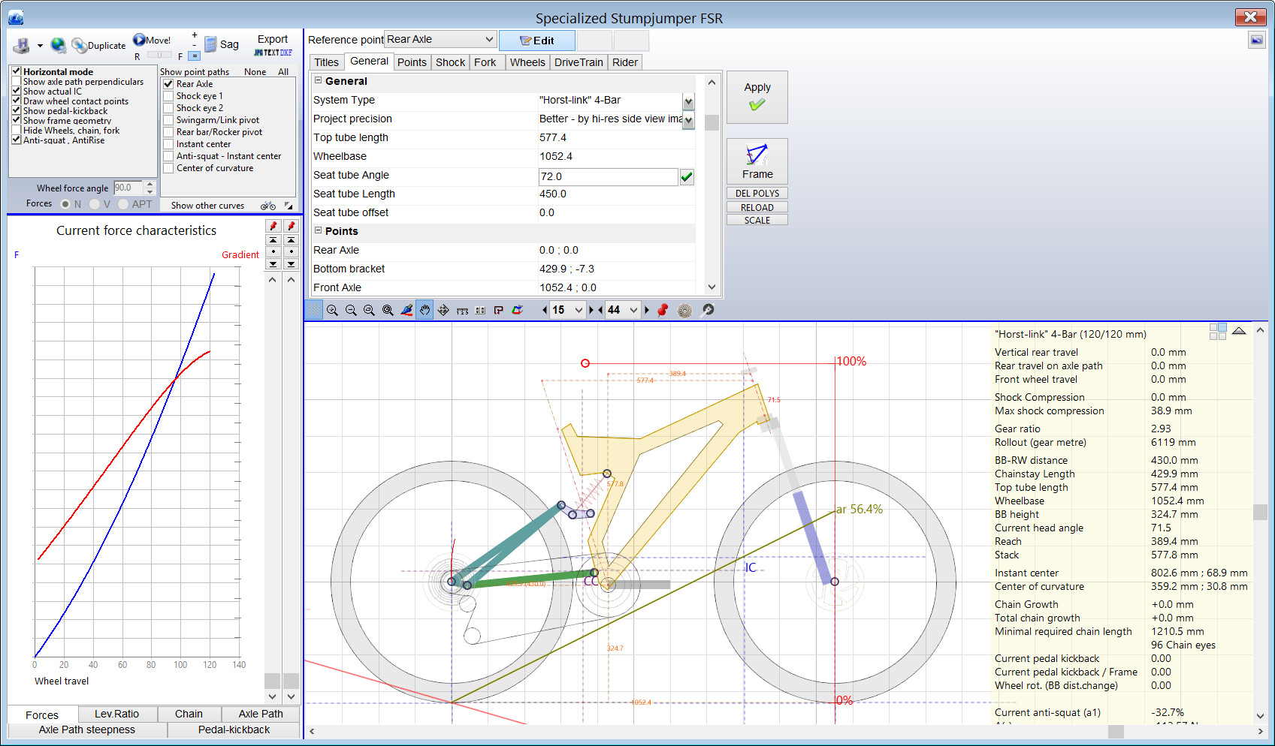The width and height of the screenshot is (1275, 746).
Task: Click the red pushpin in drawing toolbar
Action: [663, 310]
